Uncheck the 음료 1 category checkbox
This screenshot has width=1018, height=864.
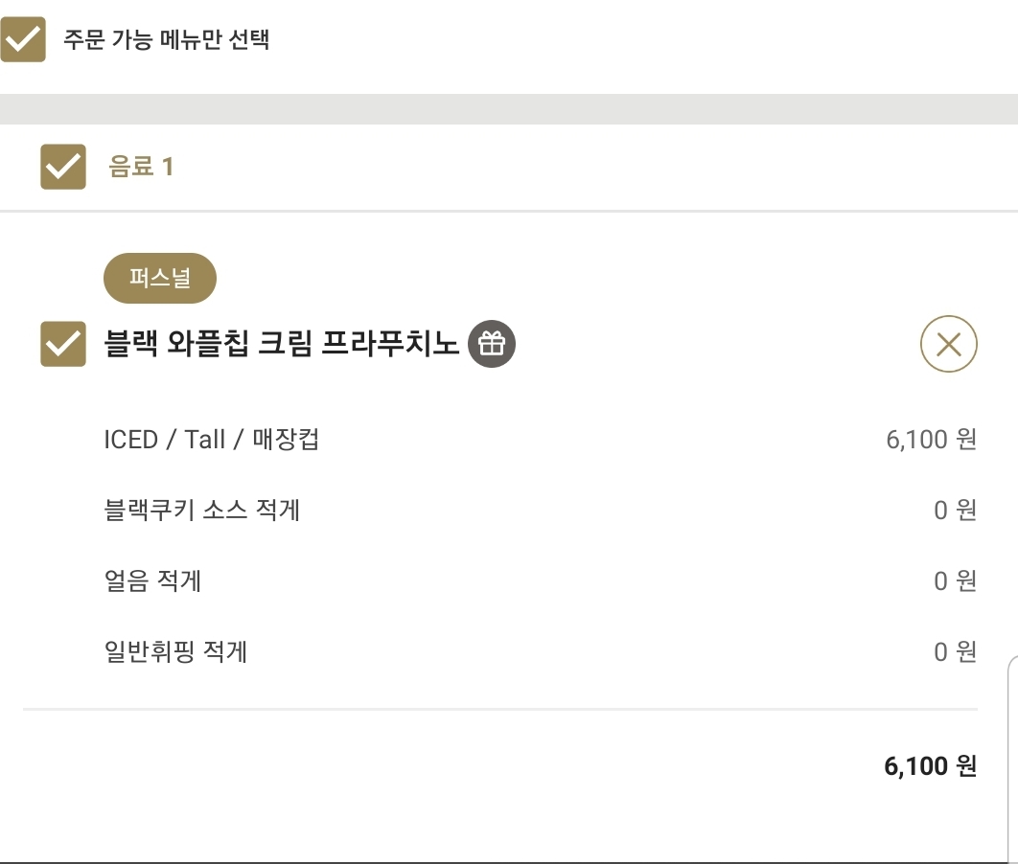63,167
